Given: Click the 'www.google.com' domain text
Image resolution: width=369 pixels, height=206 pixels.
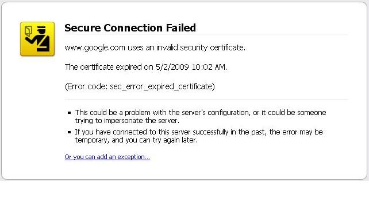Looking at the screenshot, I should 95,48.
